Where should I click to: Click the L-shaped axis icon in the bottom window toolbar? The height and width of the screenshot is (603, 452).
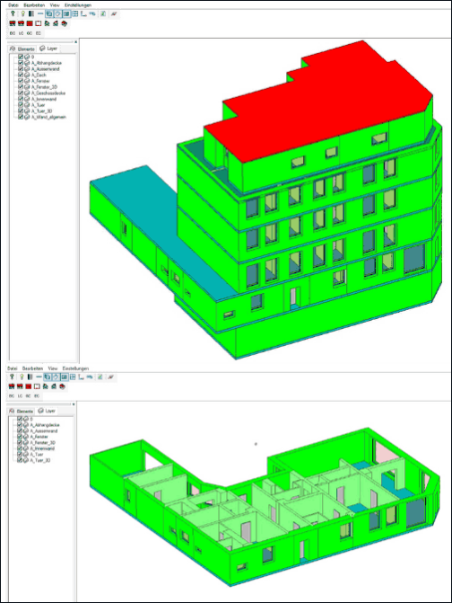[x=81, y=377]
